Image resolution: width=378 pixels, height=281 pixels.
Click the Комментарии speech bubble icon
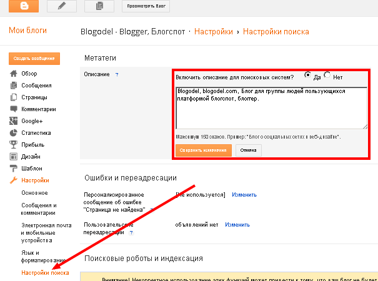[14, 109]
